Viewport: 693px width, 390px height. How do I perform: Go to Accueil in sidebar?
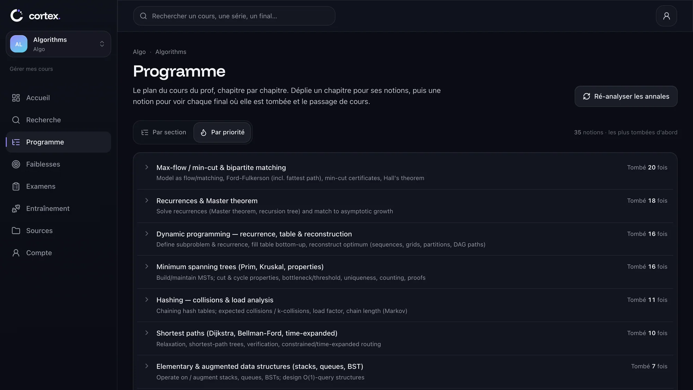[x=58, y=98]
